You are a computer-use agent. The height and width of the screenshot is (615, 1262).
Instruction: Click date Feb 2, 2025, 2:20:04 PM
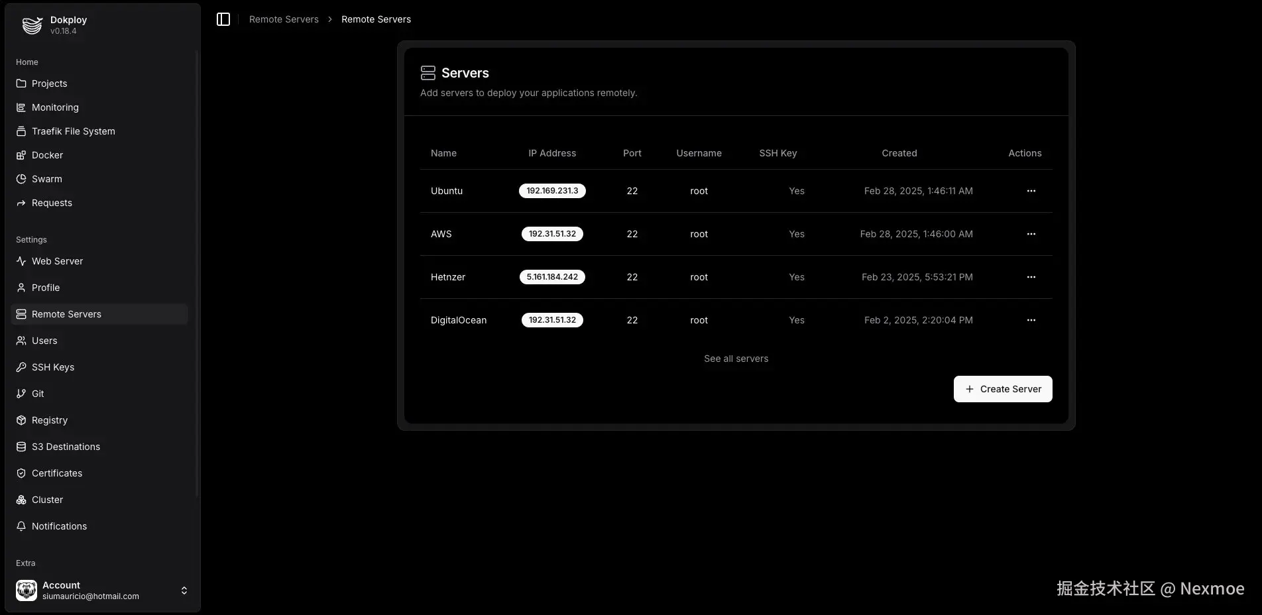point(919,320)
